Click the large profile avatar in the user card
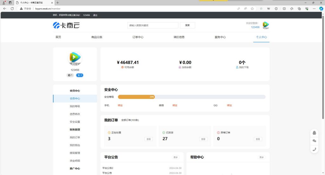The height and width of the screenshot is (175, 325). click(x=75, y=59)
